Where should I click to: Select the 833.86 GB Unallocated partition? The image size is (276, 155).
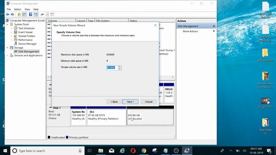coord(151,117)
